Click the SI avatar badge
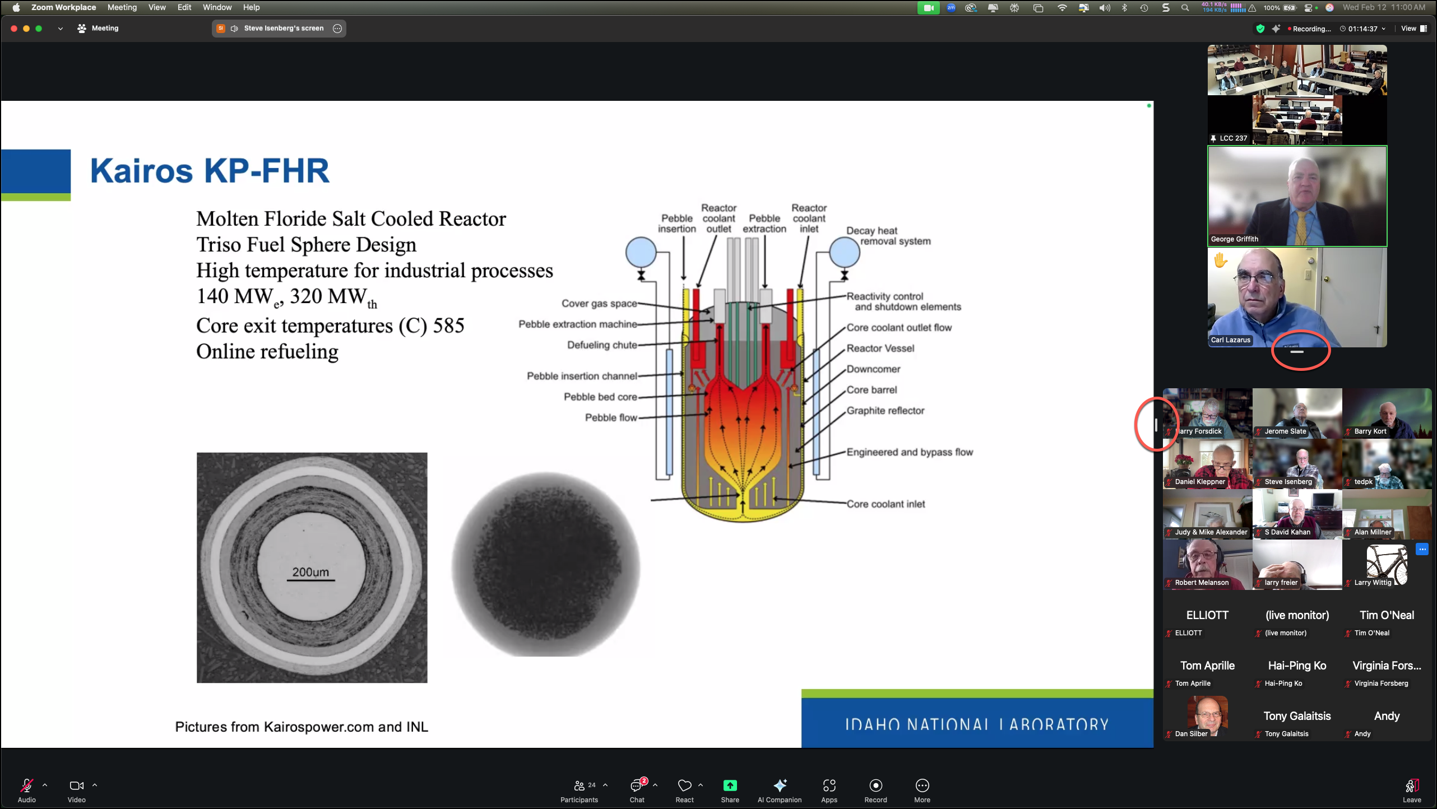 point(221,29)
